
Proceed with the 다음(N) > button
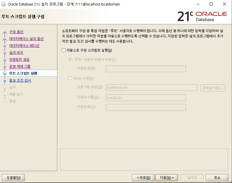tap(167, 177)
